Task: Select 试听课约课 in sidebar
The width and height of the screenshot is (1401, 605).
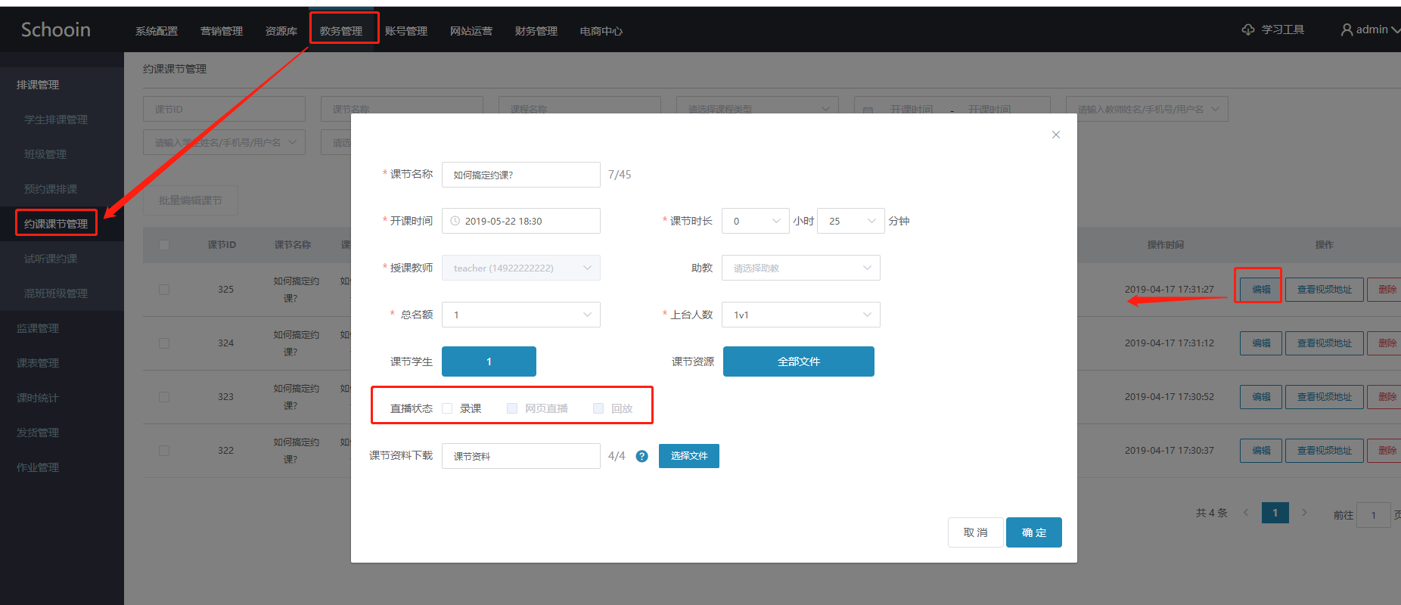Action: click(51, 259)
